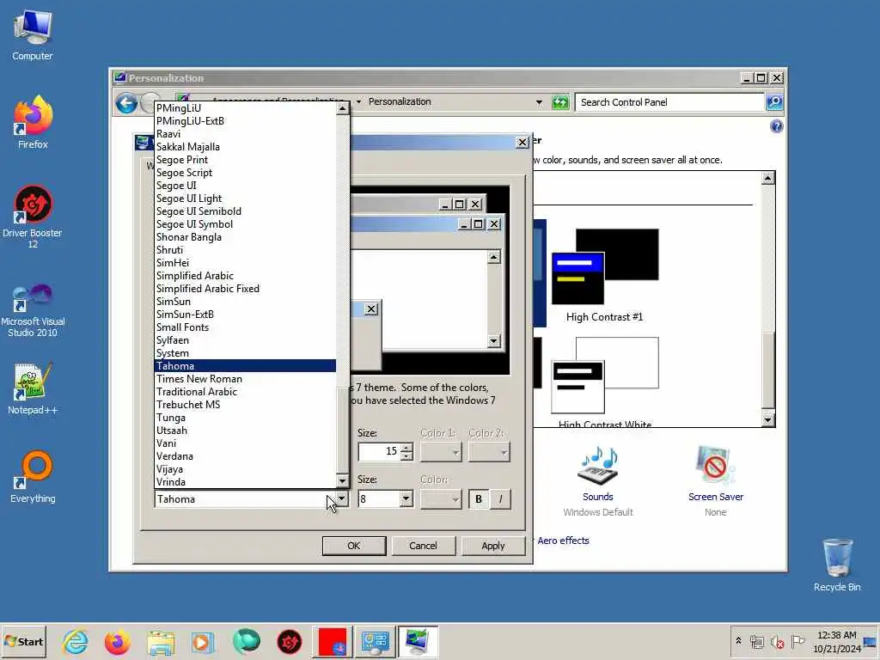Switch to the Personalization taskbar item
The height and width of the screenshot is (660, 880).
point(418,642)
